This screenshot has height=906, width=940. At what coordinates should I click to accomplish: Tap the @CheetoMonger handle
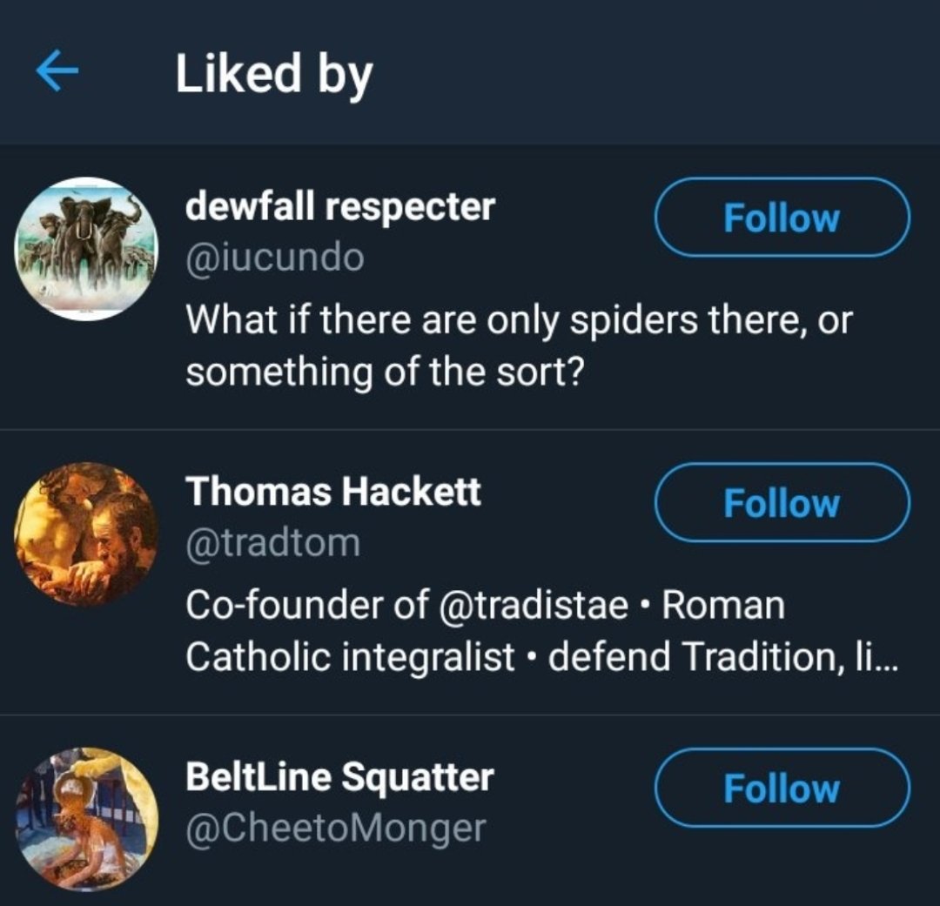(x=335, y=828)
